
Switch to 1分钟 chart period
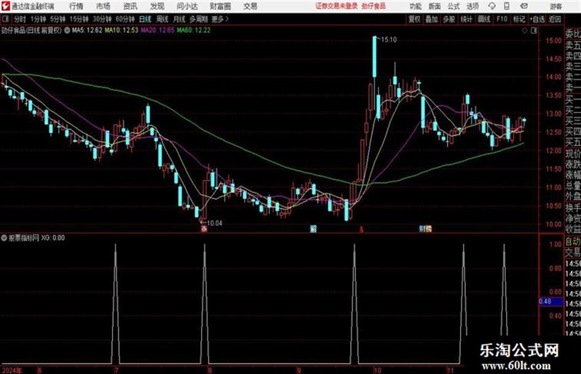pyautogui.click(x=38, y=19)
